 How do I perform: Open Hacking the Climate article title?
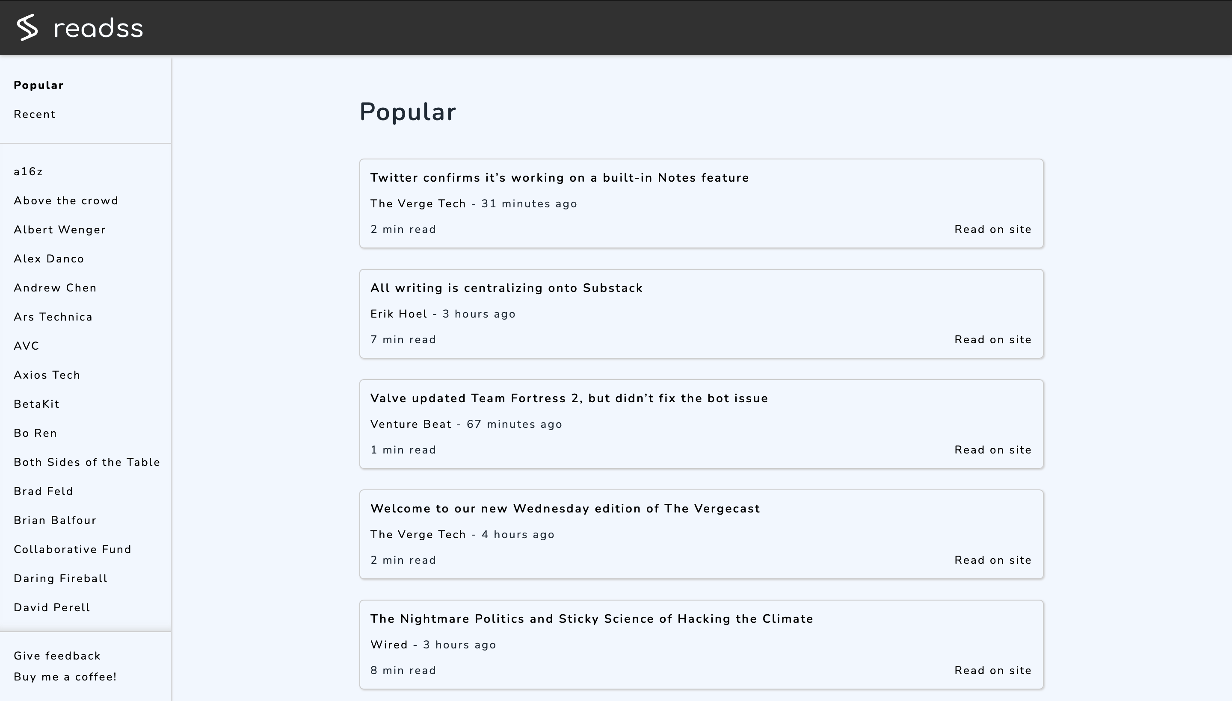(x=592, y=619)
